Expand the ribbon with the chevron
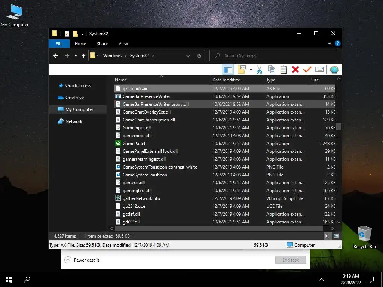Screen dimensions: 383x287 pyautogui.click(x=330, y=43)
